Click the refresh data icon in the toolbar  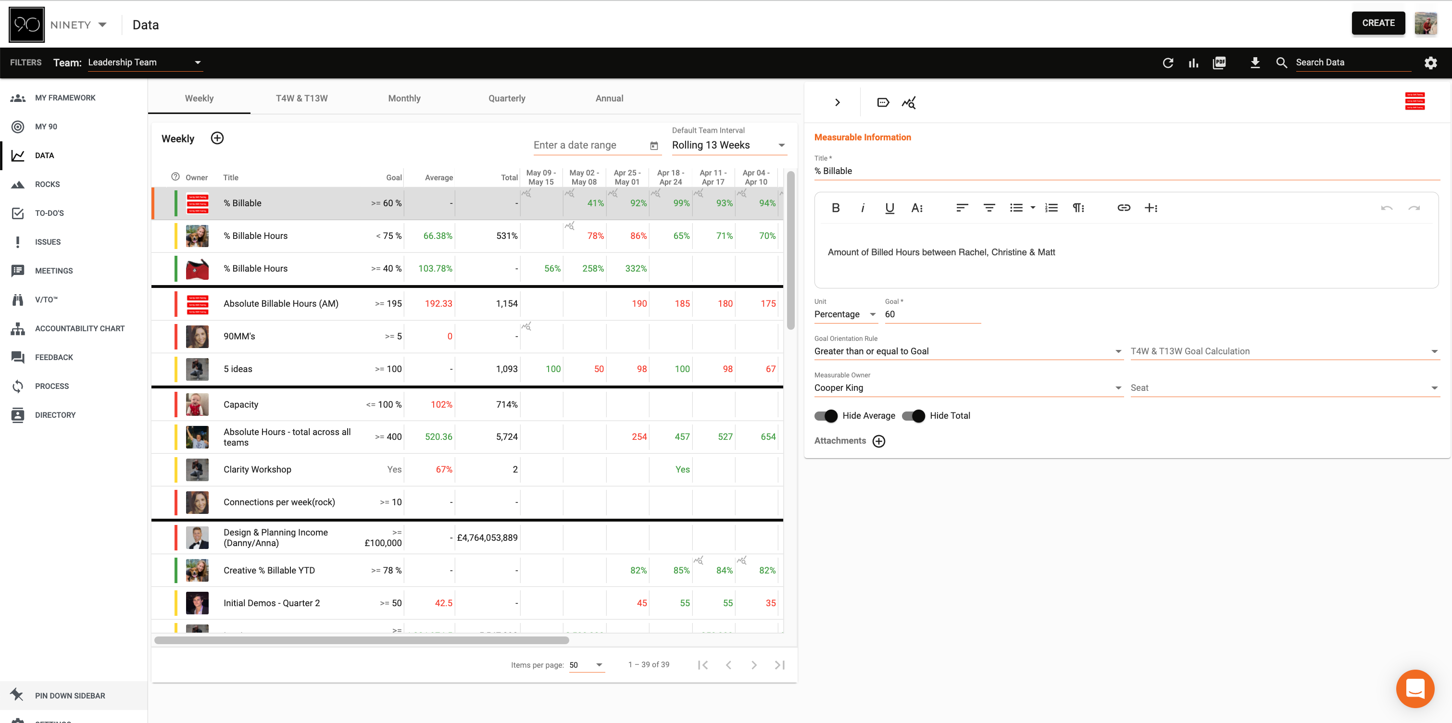click(1168, 62)
